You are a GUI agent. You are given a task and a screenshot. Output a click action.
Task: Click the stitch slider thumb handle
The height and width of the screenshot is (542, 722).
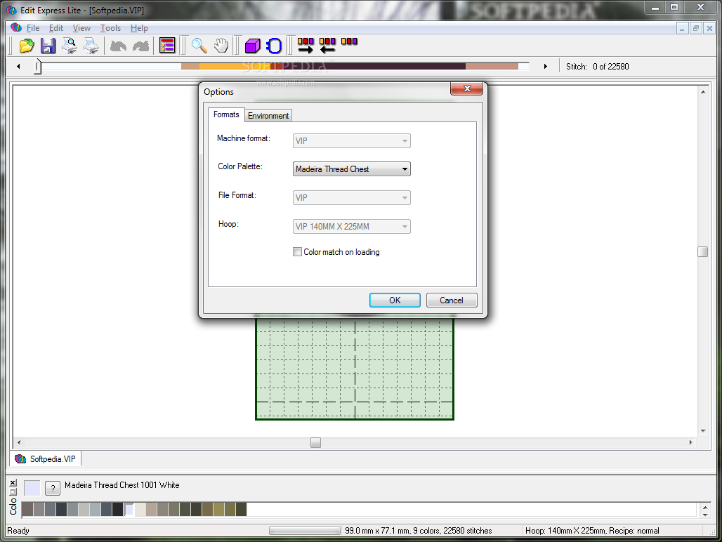tap(38, 67)
